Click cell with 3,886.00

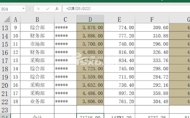[x=90, y=36]
